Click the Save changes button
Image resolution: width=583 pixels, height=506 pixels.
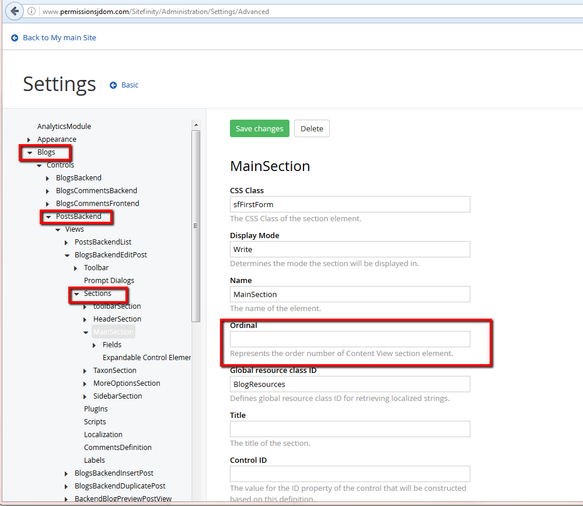(x=259, y=128)
